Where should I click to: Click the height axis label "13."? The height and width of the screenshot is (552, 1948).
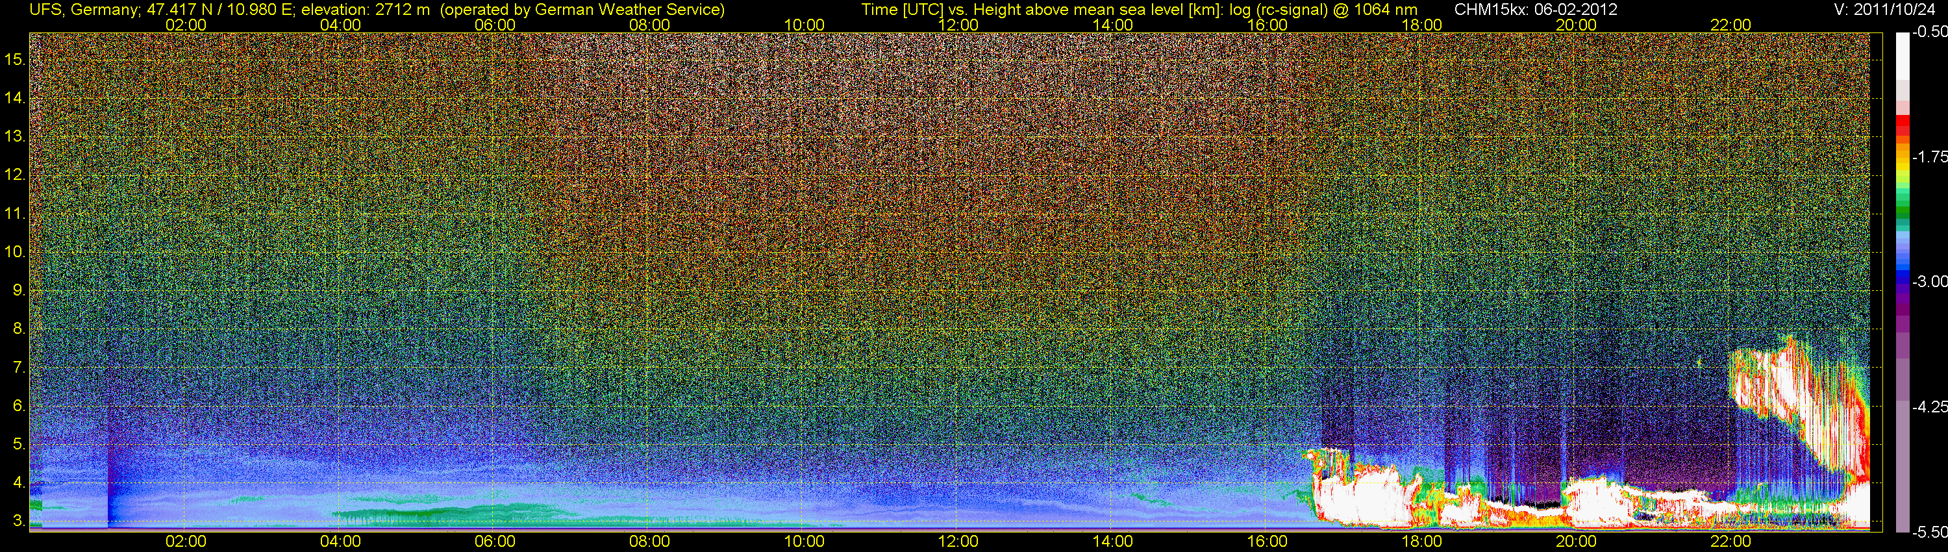tap(15, 136)
